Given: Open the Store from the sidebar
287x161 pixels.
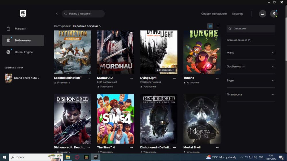Looking at the screenshot, I should pos(23,29).
